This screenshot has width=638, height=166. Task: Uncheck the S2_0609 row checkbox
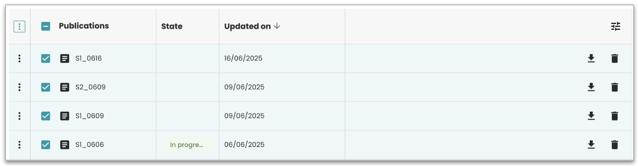pyautogui.click(x=46, y=87)
